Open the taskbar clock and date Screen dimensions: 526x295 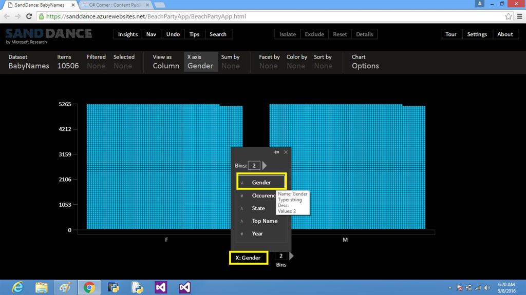point(506,288)
